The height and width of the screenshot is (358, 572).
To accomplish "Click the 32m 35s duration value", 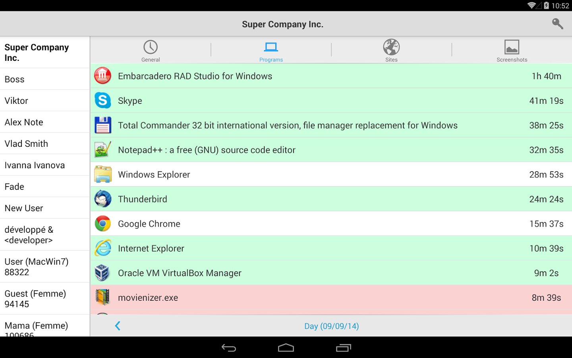I will click(547, 150).
